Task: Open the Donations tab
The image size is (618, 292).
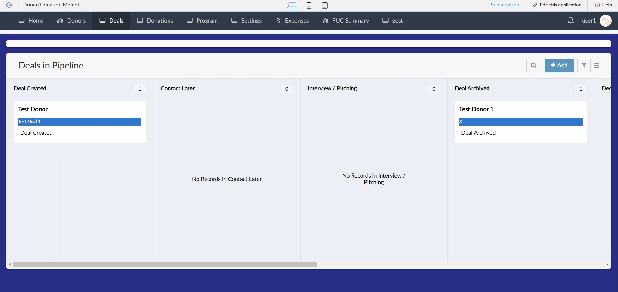Action: [155, 21]
